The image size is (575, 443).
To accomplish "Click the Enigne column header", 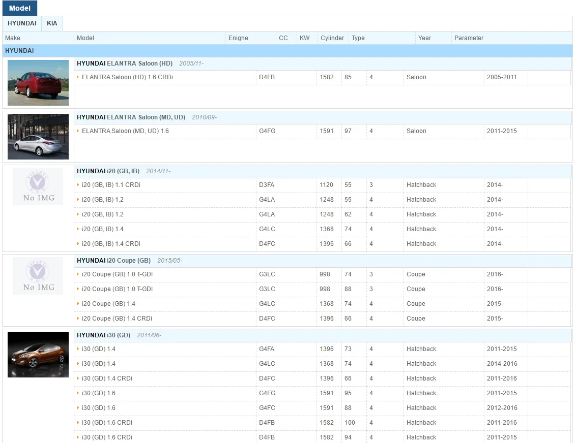I will [x=250, y=38].
